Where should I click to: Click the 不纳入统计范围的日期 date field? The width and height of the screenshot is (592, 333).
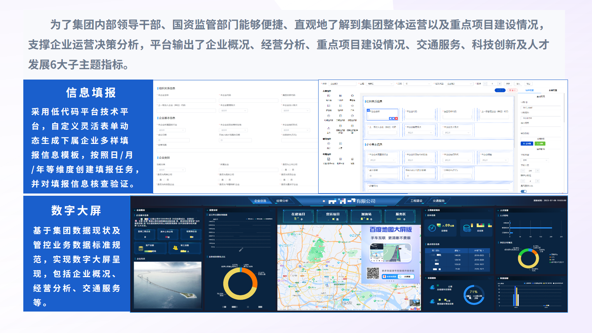(235, 140)
